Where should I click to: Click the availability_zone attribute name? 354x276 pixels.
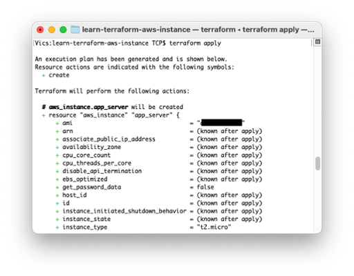[x=92, y=147]
